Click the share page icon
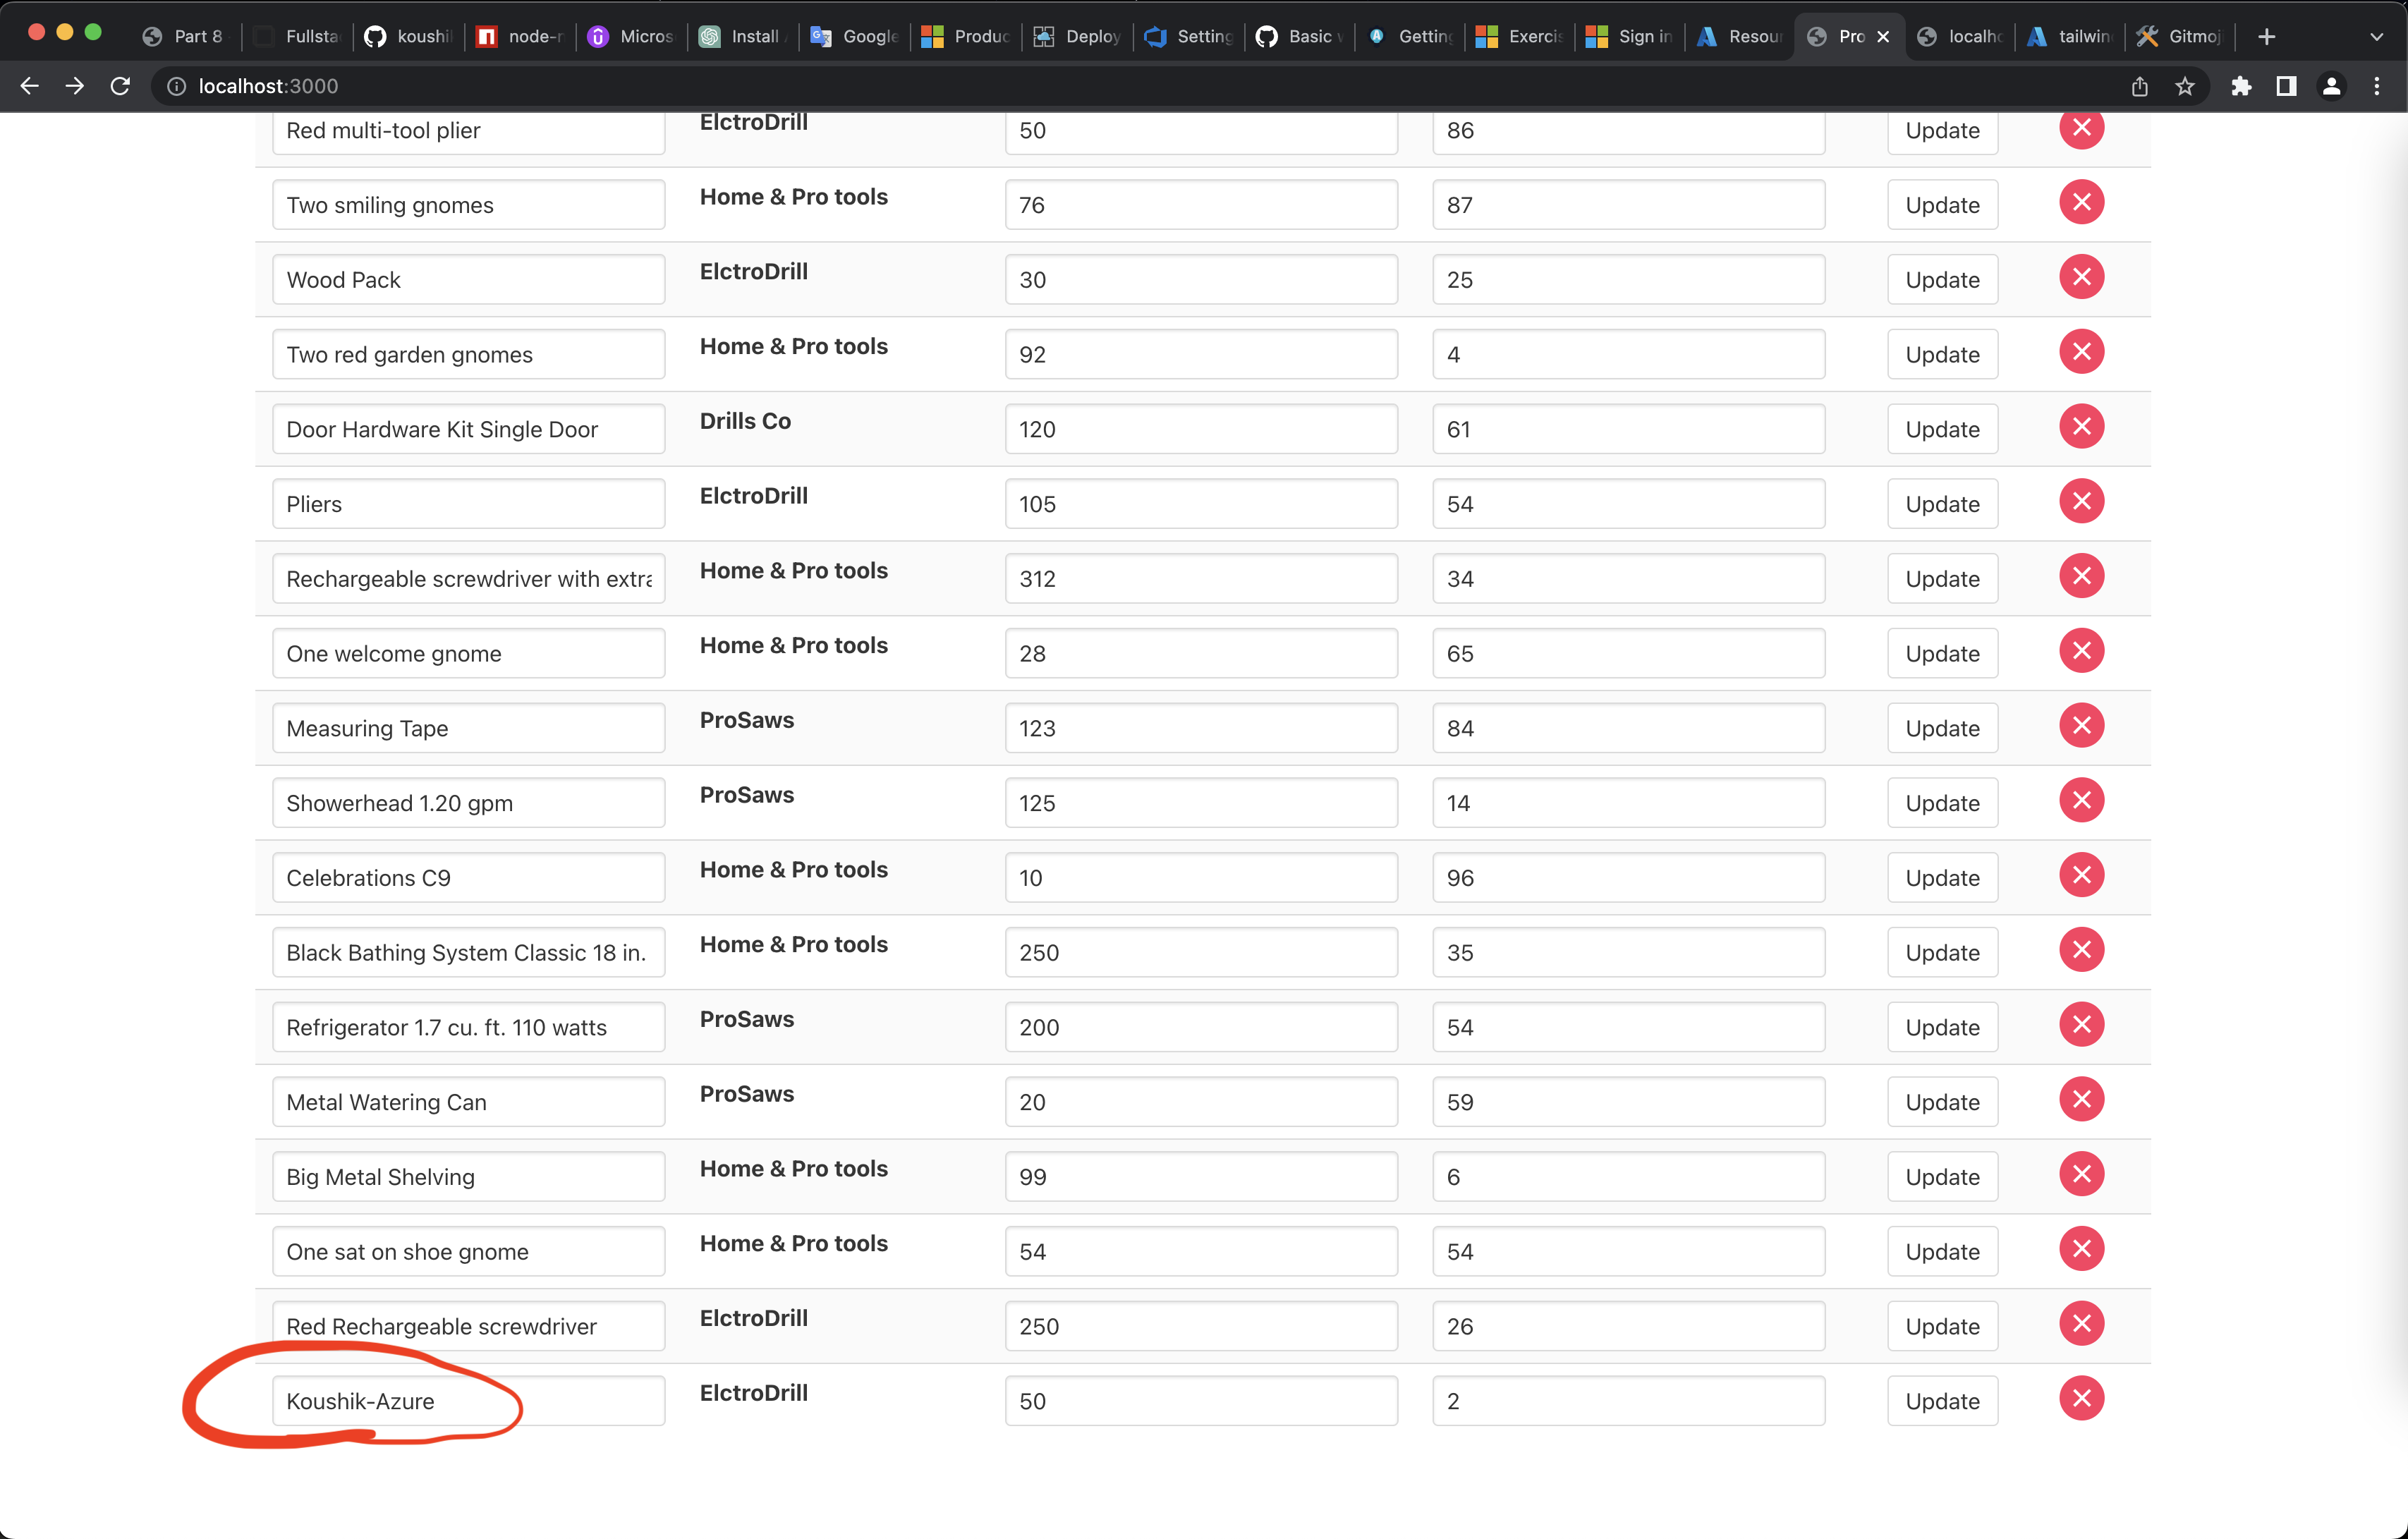 click(2139, 86)
